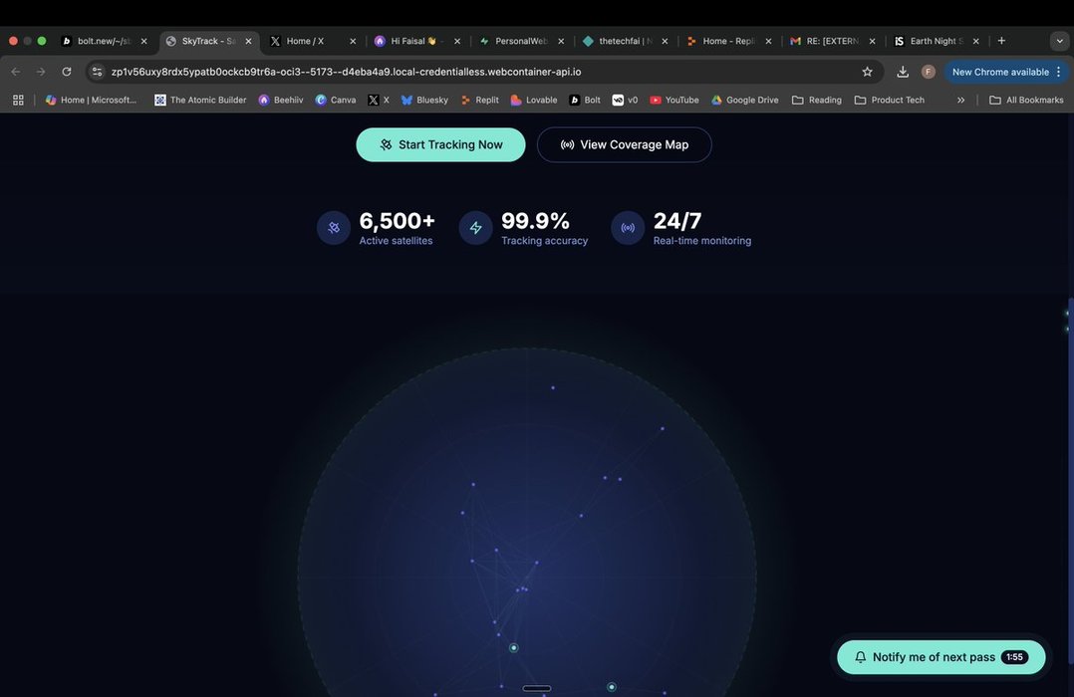Open the Bluesky bookmark

pos(424,100)
